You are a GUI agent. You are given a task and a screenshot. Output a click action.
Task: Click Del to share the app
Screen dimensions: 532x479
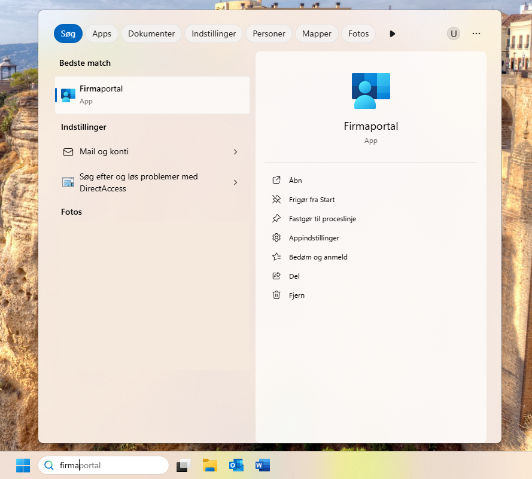pos(294,276)
